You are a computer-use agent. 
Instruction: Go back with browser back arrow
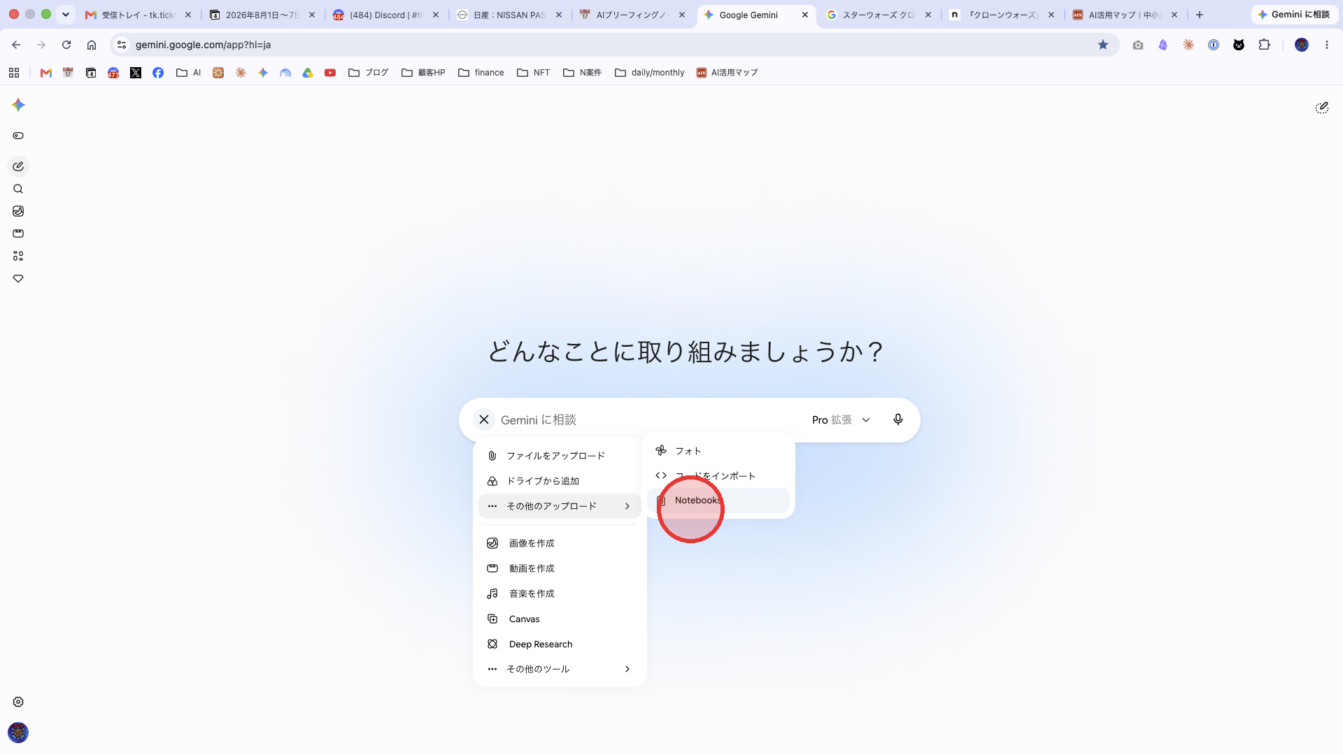click(16, 45)
